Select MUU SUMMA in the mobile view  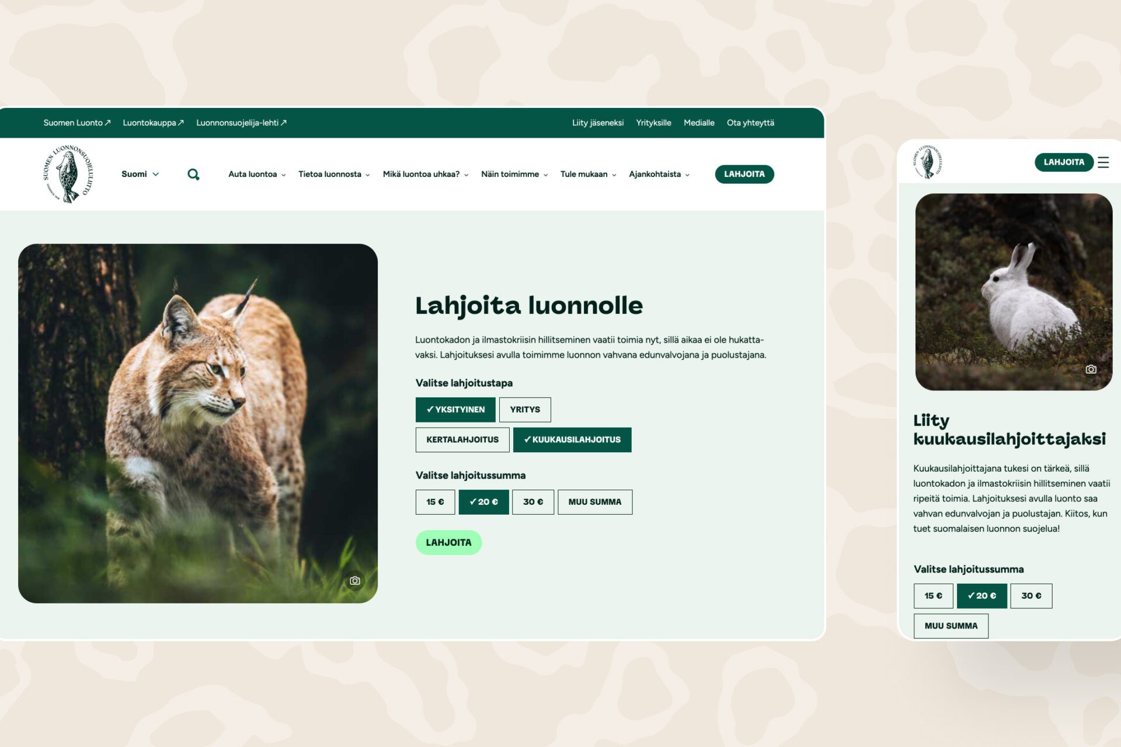[951, 626]
